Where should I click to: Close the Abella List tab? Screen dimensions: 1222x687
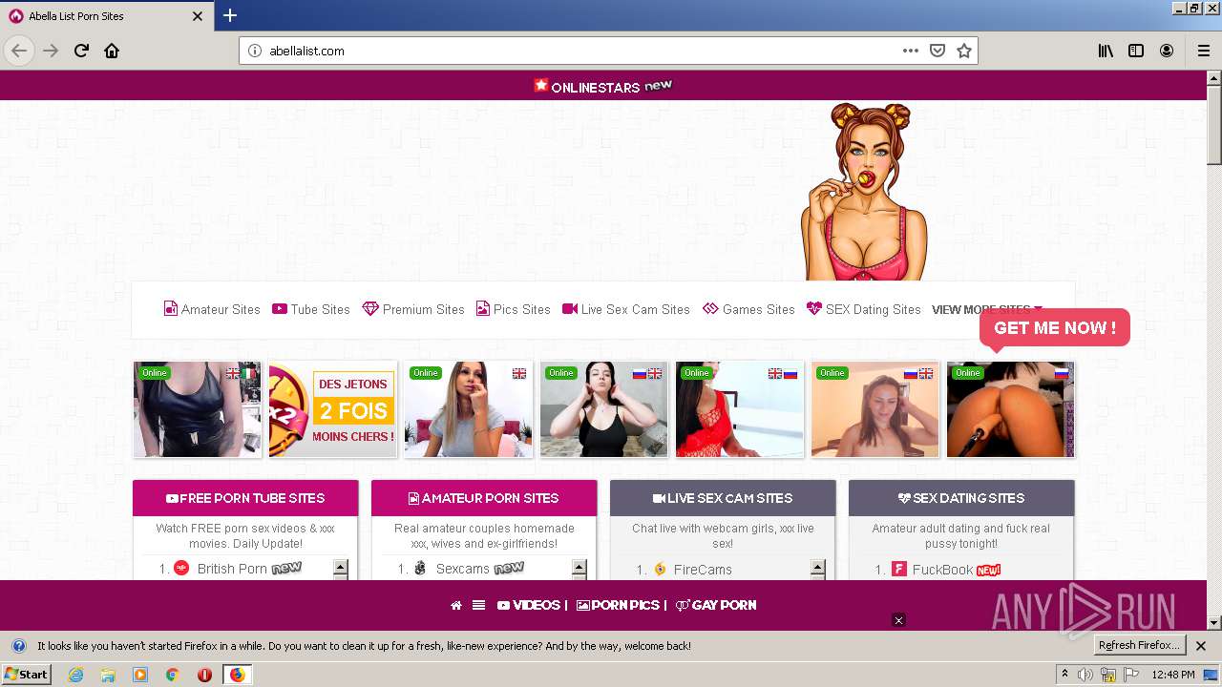coord(198,16)
